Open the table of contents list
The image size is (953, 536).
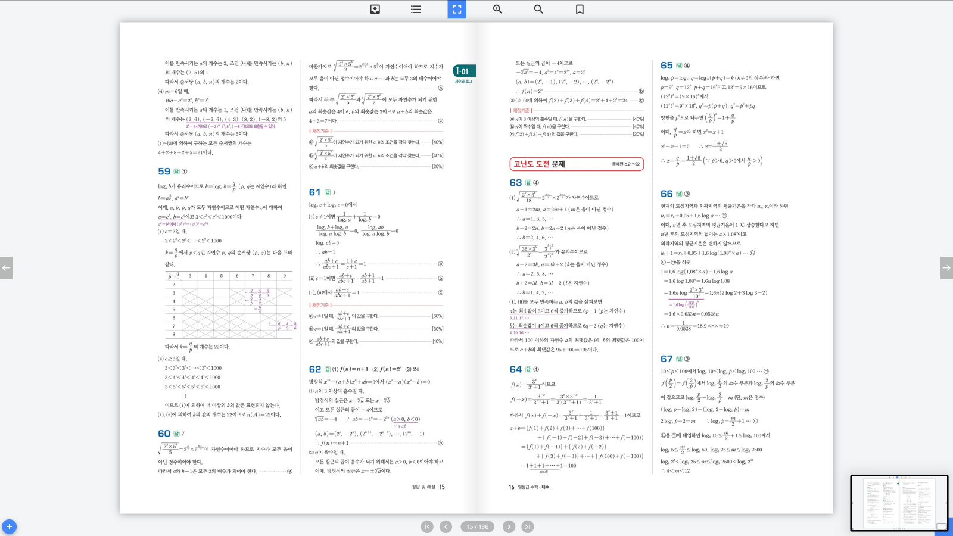pos(416,10)
